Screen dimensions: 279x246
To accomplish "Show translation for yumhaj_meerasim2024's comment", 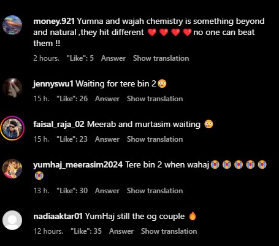I will (155, 191).
